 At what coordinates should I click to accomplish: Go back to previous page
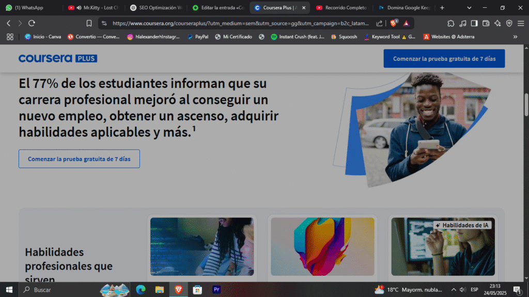pyautogui.click(x=9, y=23)
